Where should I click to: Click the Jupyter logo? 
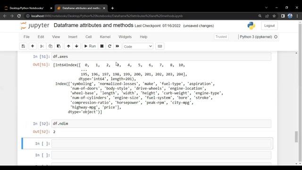coord(35,25)
